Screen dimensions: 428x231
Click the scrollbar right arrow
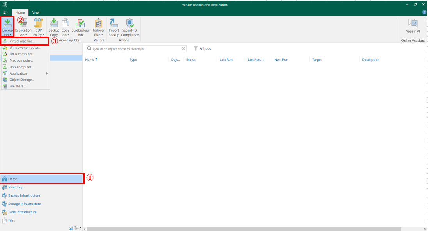pos(425,229)
